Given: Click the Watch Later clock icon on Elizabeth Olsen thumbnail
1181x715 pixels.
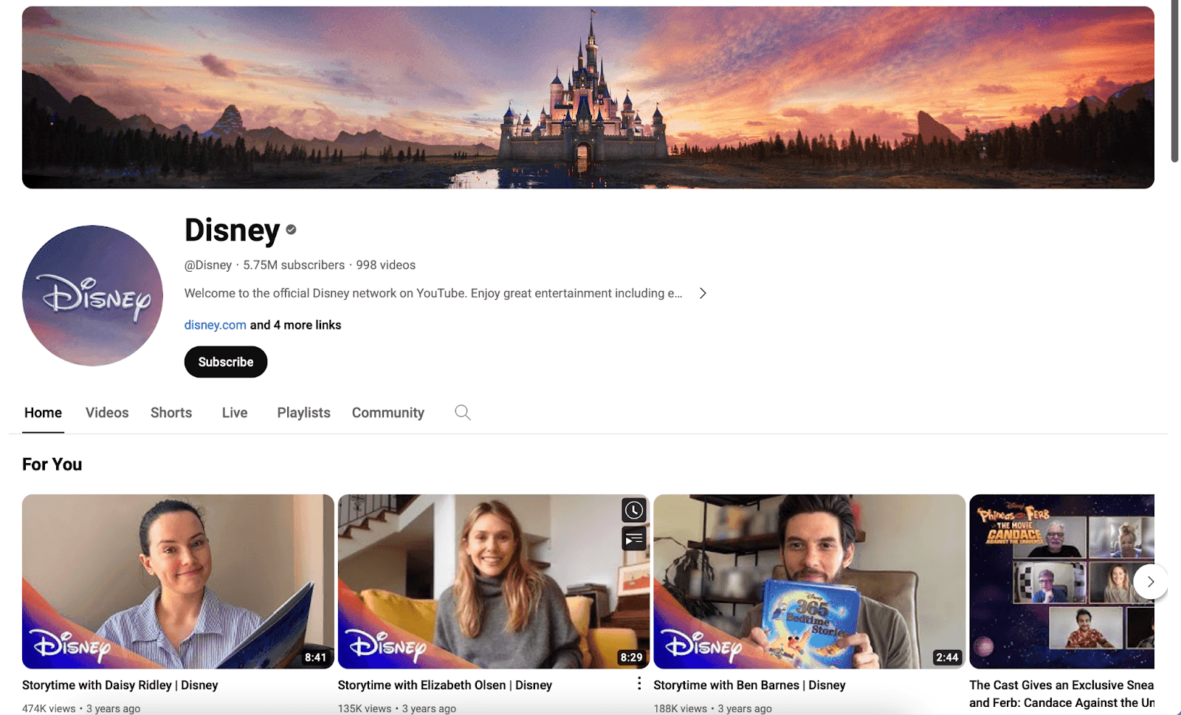Looking at the screenshot, I should pos(633,510).
